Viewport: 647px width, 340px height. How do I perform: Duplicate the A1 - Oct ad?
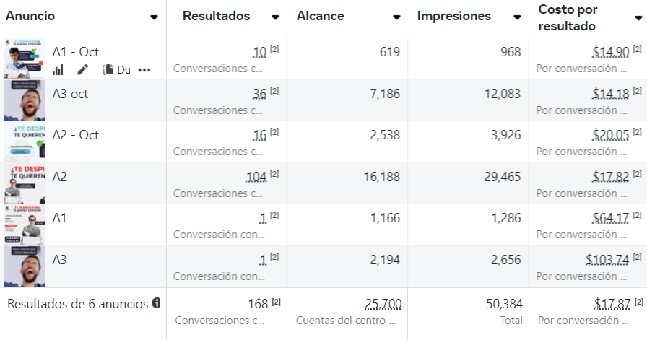click(x=116, y=70)
